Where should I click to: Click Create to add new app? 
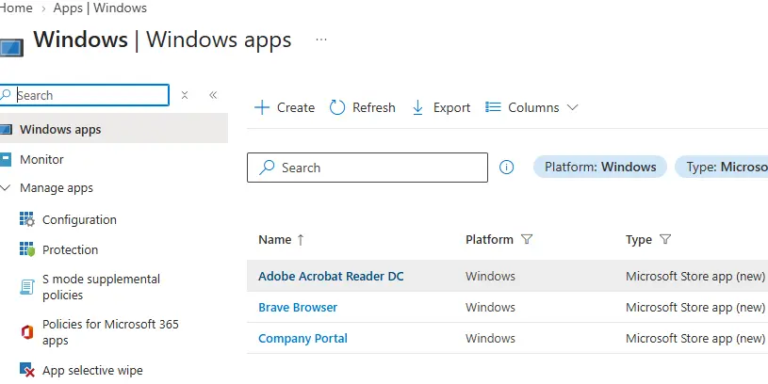(x=285, y=107)
